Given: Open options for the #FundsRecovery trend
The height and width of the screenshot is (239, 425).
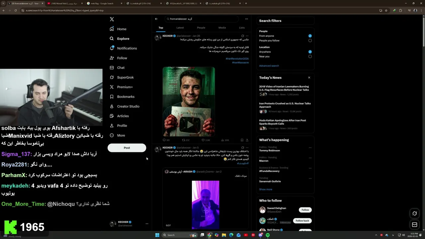Looking at the screenshot, I should click(x=310, y=168).
